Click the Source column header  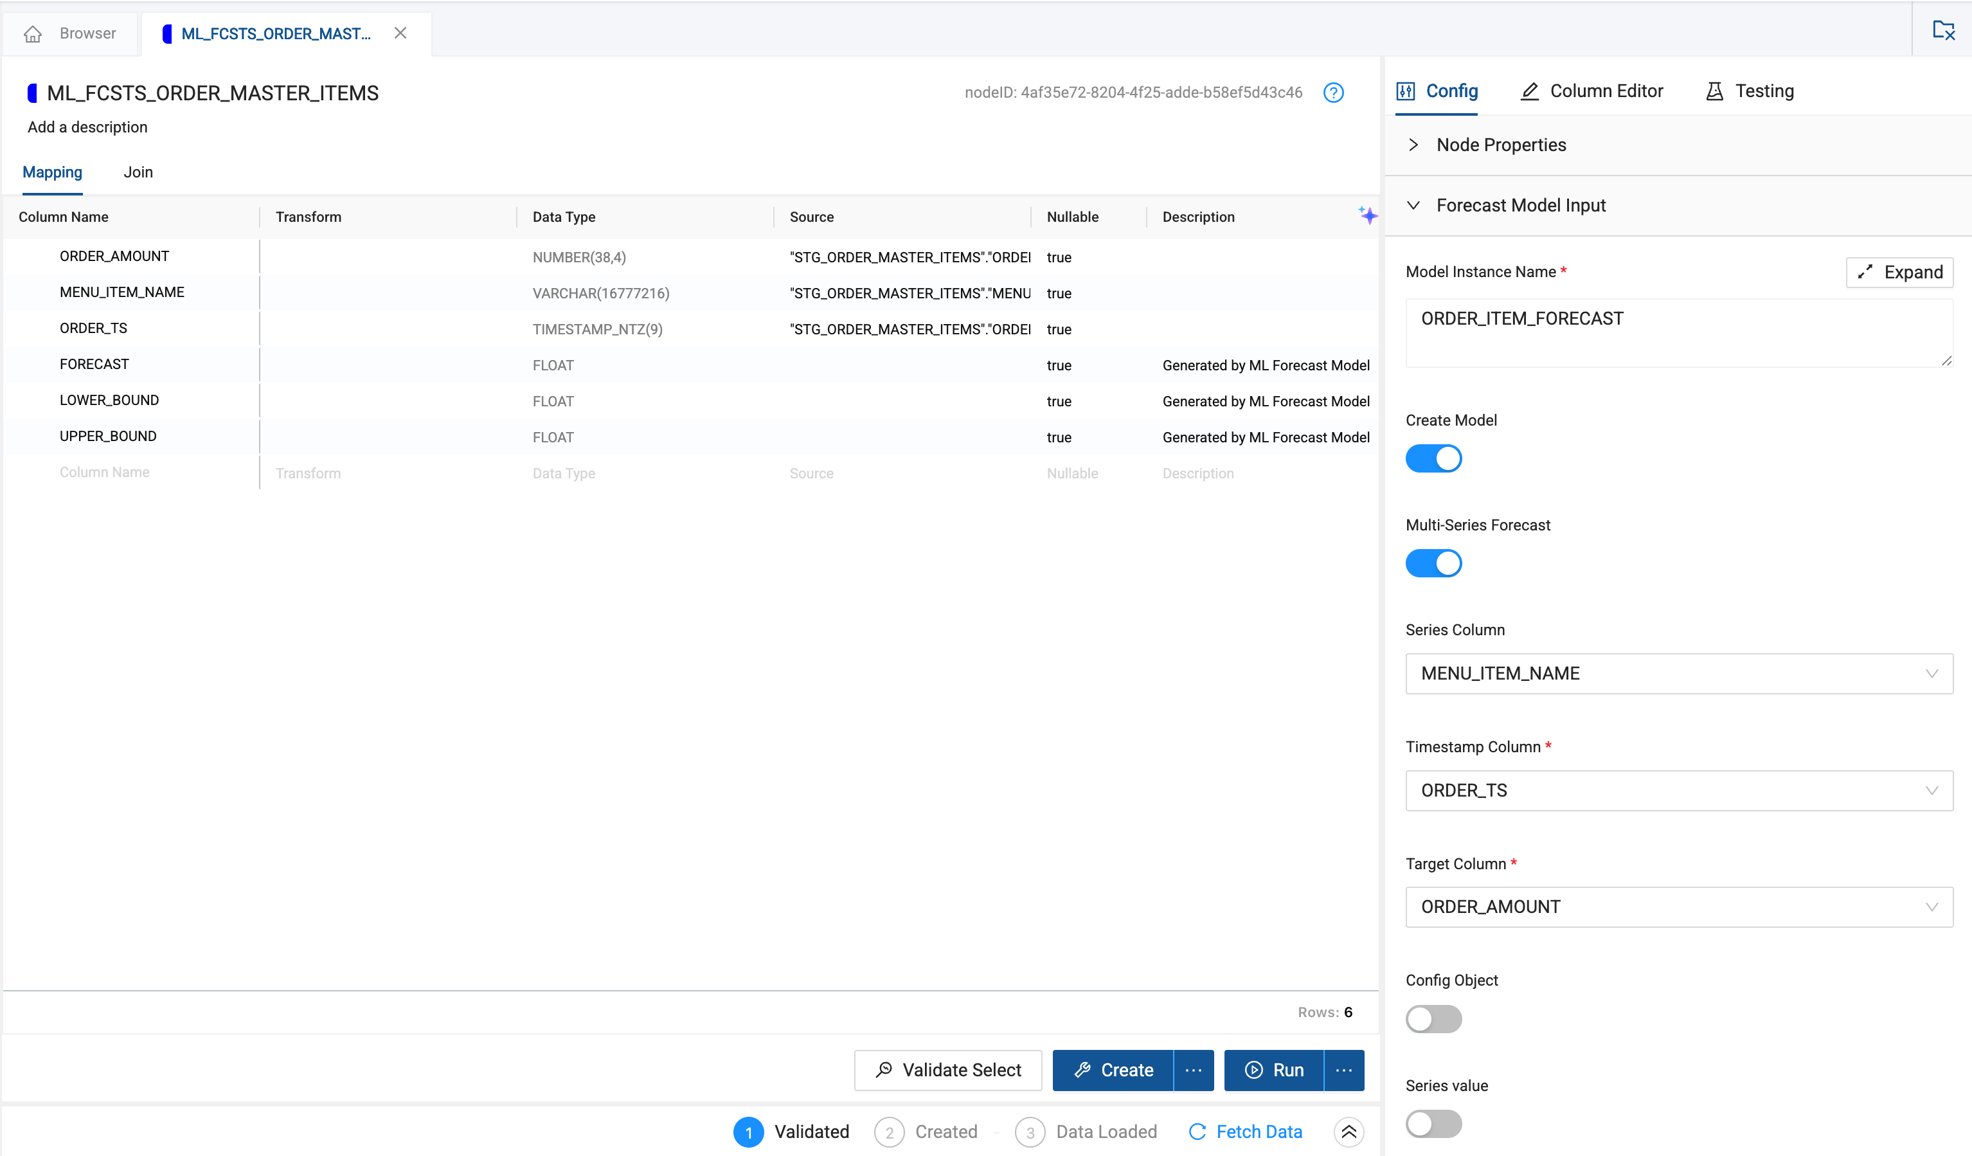coord(812,217)
